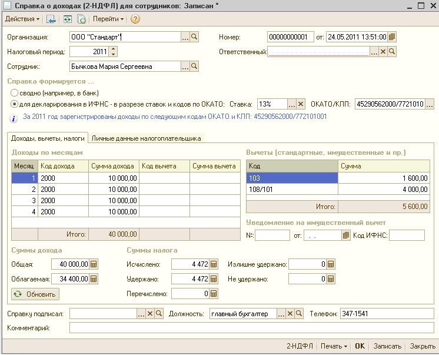
Task: Open calculator icon for Общая income sum
Action: 94,264
